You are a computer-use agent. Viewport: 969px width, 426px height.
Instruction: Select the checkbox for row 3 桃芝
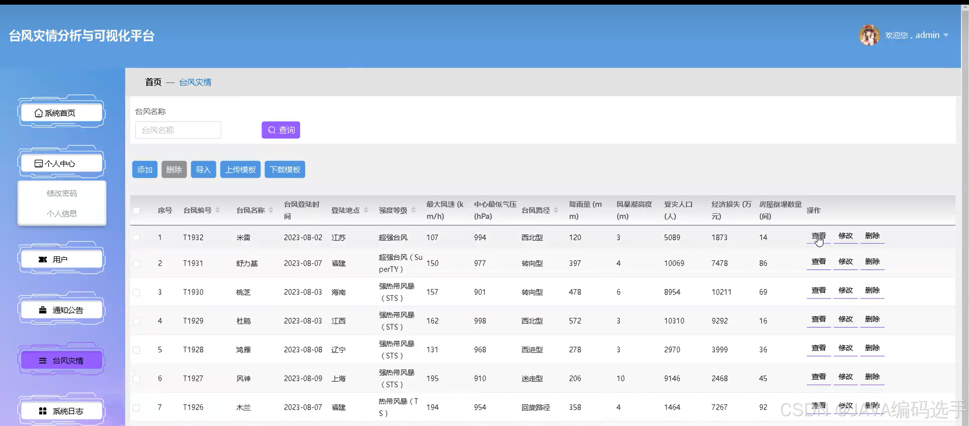(x=137, y=292)
